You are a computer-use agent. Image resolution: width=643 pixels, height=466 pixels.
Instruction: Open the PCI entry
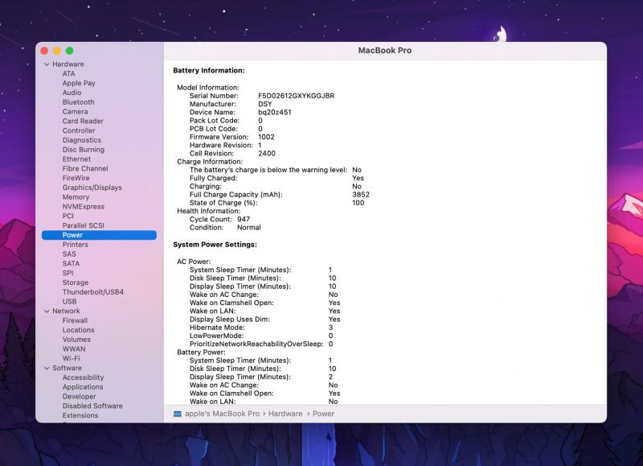[x=68, y=216]
